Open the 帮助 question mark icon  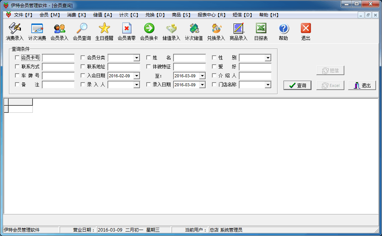coord(284,31)
